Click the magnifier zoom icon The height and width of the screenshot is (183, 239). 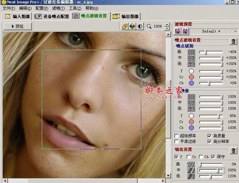149,26
